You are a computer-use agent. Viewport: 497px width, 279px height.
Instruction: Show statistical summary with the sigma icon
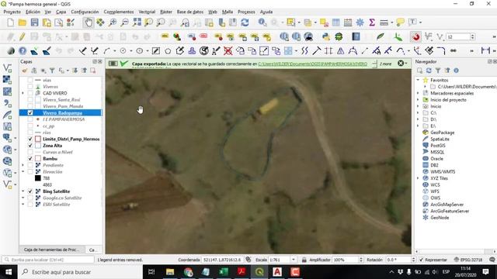coord(372,22)
